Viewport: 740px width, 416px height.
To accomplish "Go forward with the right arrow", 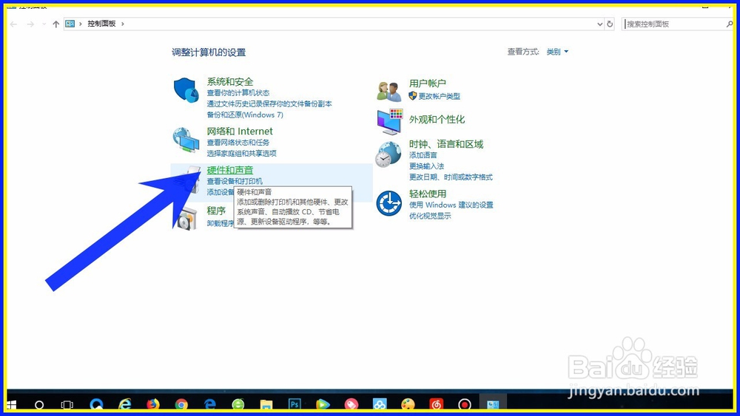I will pyautogui.click(x=30, y=24).
